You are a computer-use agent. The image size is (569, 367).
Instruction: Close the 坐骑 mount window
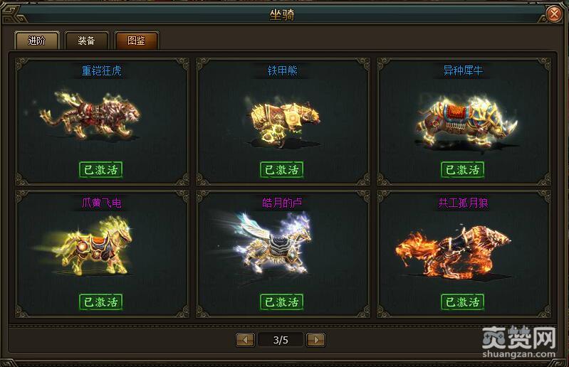click(x=554, y=14)
